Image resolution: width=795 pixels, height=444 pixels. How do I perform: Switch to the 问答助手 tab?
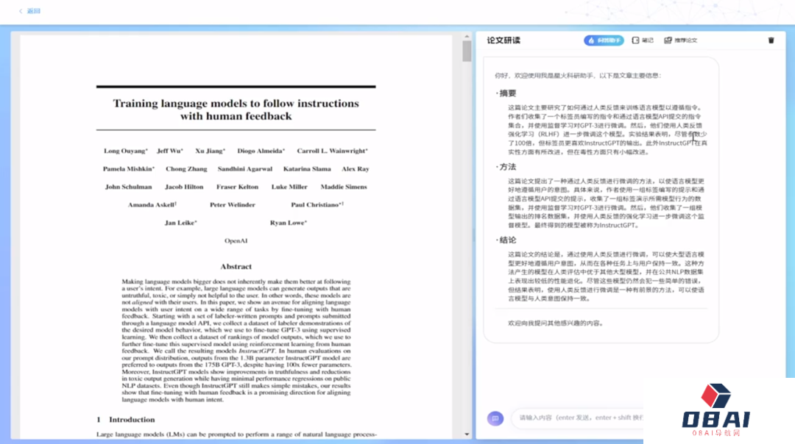tap(604, 40)
